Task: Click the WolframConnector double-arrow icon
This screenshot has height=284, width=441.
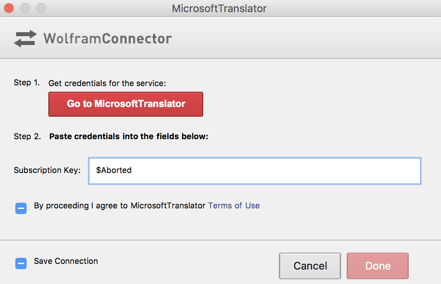Action: pyautogui.click(x=25, y=39)
